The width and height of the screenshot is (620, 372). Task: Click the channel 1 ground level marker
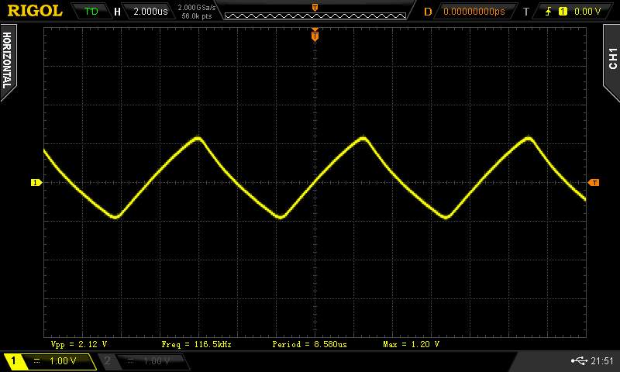coord(35,183)
